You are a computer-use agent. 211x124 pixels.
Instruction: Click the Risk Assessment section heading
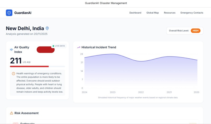tap(26, 113)
